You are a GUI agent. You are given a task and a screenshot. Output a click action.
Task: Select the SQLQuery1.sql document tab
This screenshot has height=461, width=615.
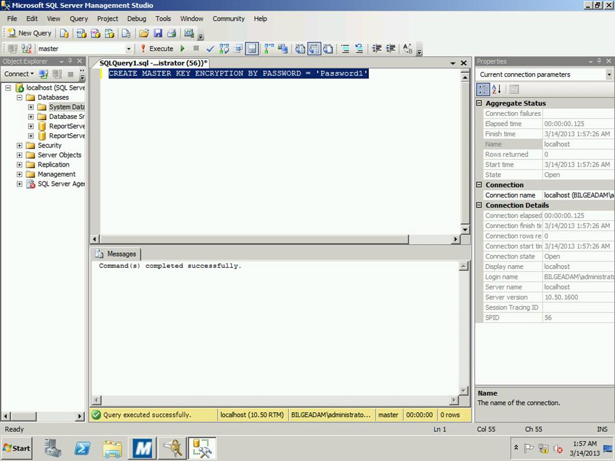pyautogui.click(x=153, y=63)
